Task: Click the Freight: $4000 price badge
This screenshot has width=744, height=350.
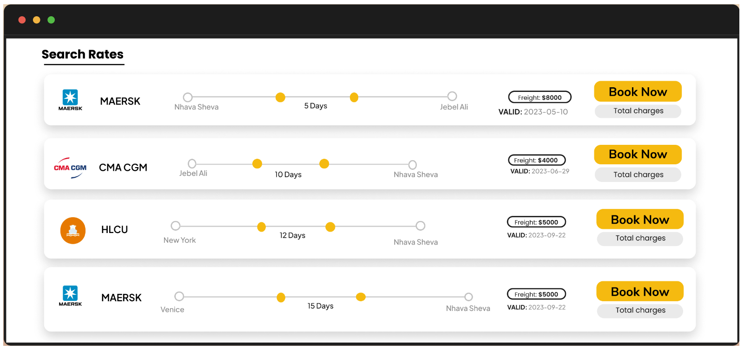Action: click(536, 160)
